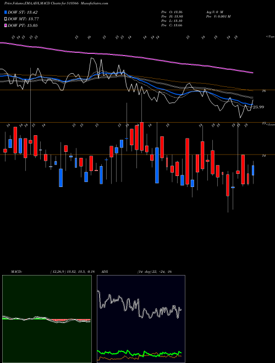
Task: Select the 'Pre V: 0.001 M' value
Action: 218,16
